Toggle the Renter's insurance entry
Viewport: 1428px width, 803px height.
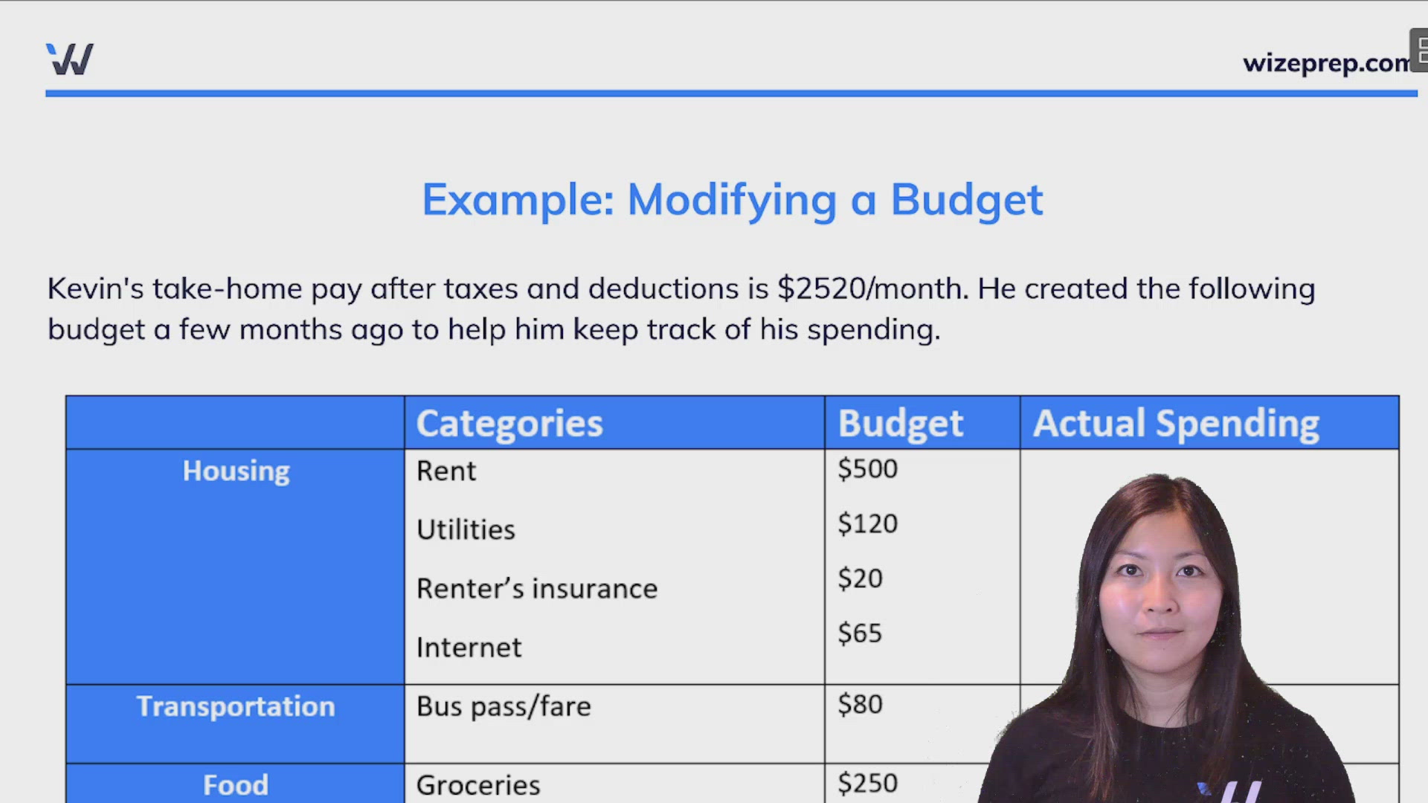coord(537,588)
